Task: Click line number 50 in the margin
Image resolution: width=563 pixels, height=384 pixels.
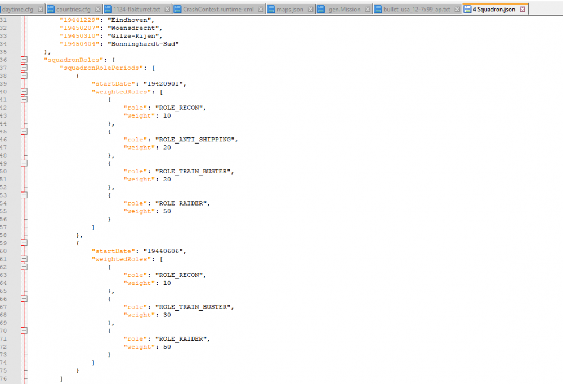Action: pos(6,171)
